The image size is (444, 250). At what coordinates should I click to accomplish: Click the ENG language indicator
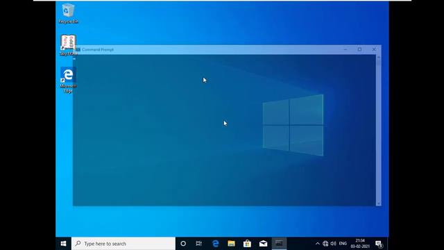(x=343, y=244)
